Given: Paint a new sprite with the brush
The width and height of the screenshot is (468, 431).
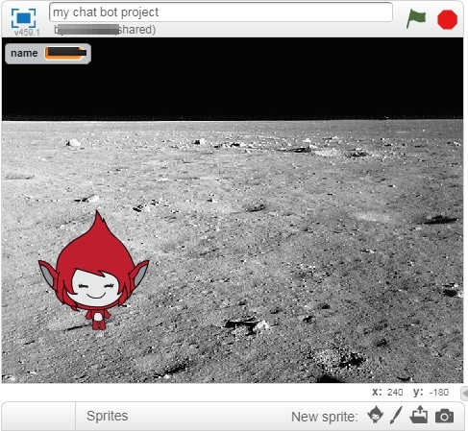Looking at the screenshot, I should click(x=396, y=416).
